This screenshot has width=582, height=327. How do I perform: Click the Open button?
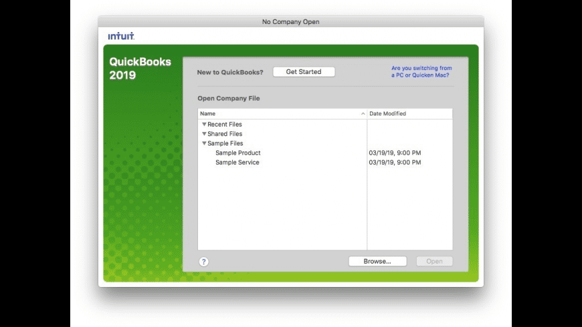point(434,262)
